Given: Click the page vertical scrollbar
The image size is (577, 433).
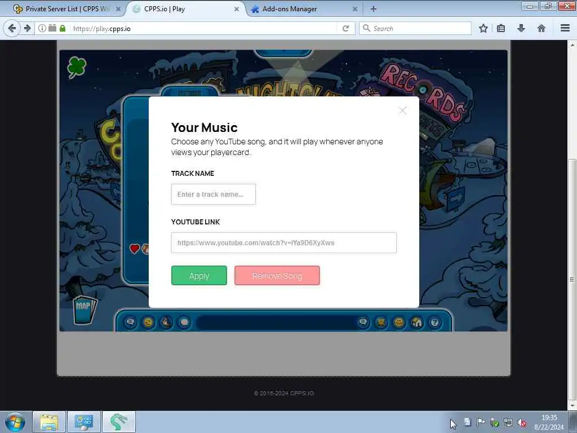Looking at the screenshot, I should click(572, 279).
